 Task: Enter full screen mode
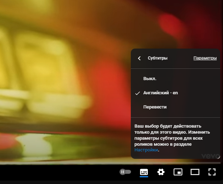click(x=212, y=172)
